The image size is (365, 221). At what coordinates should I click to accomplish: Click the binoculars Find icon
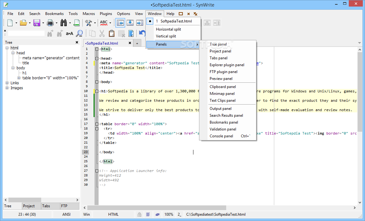coord(64,23)
